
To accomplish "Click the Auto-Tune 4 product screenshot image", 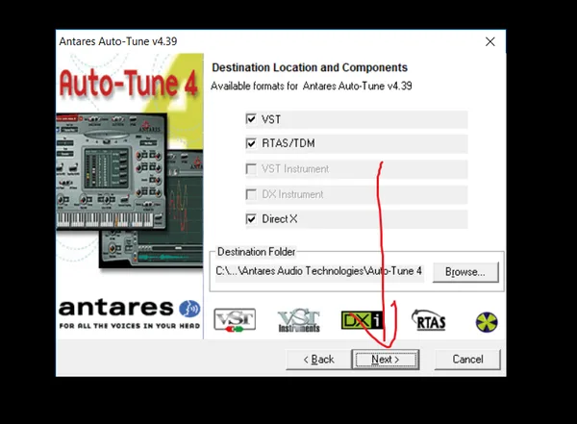I will point(130,190).
